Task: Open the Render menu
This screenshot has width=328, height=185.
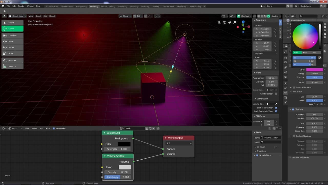Action: coord(21,6)
